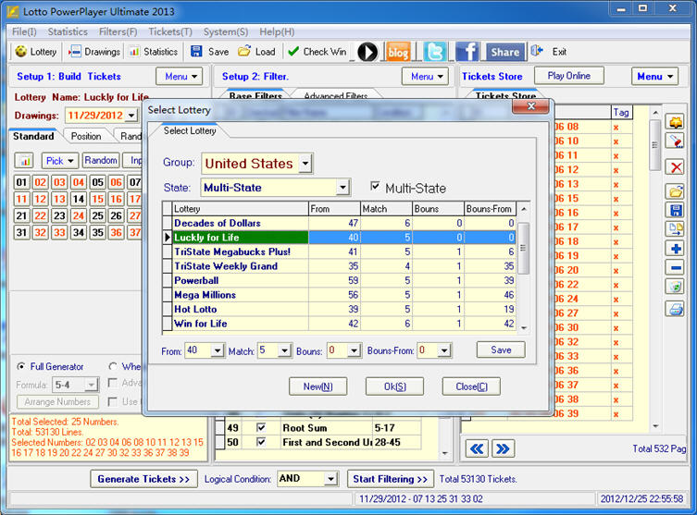Click Start Filtering button
The width and height of the screenshot is (697, 515).
tap(390, 479)
